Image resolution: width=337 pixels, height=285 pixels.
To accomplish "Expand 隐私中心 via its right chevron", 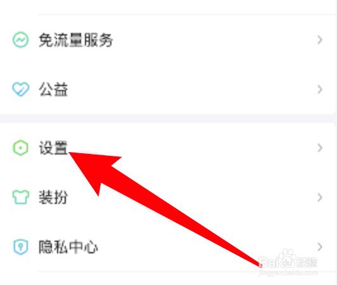I will click(x=320, y=247).
